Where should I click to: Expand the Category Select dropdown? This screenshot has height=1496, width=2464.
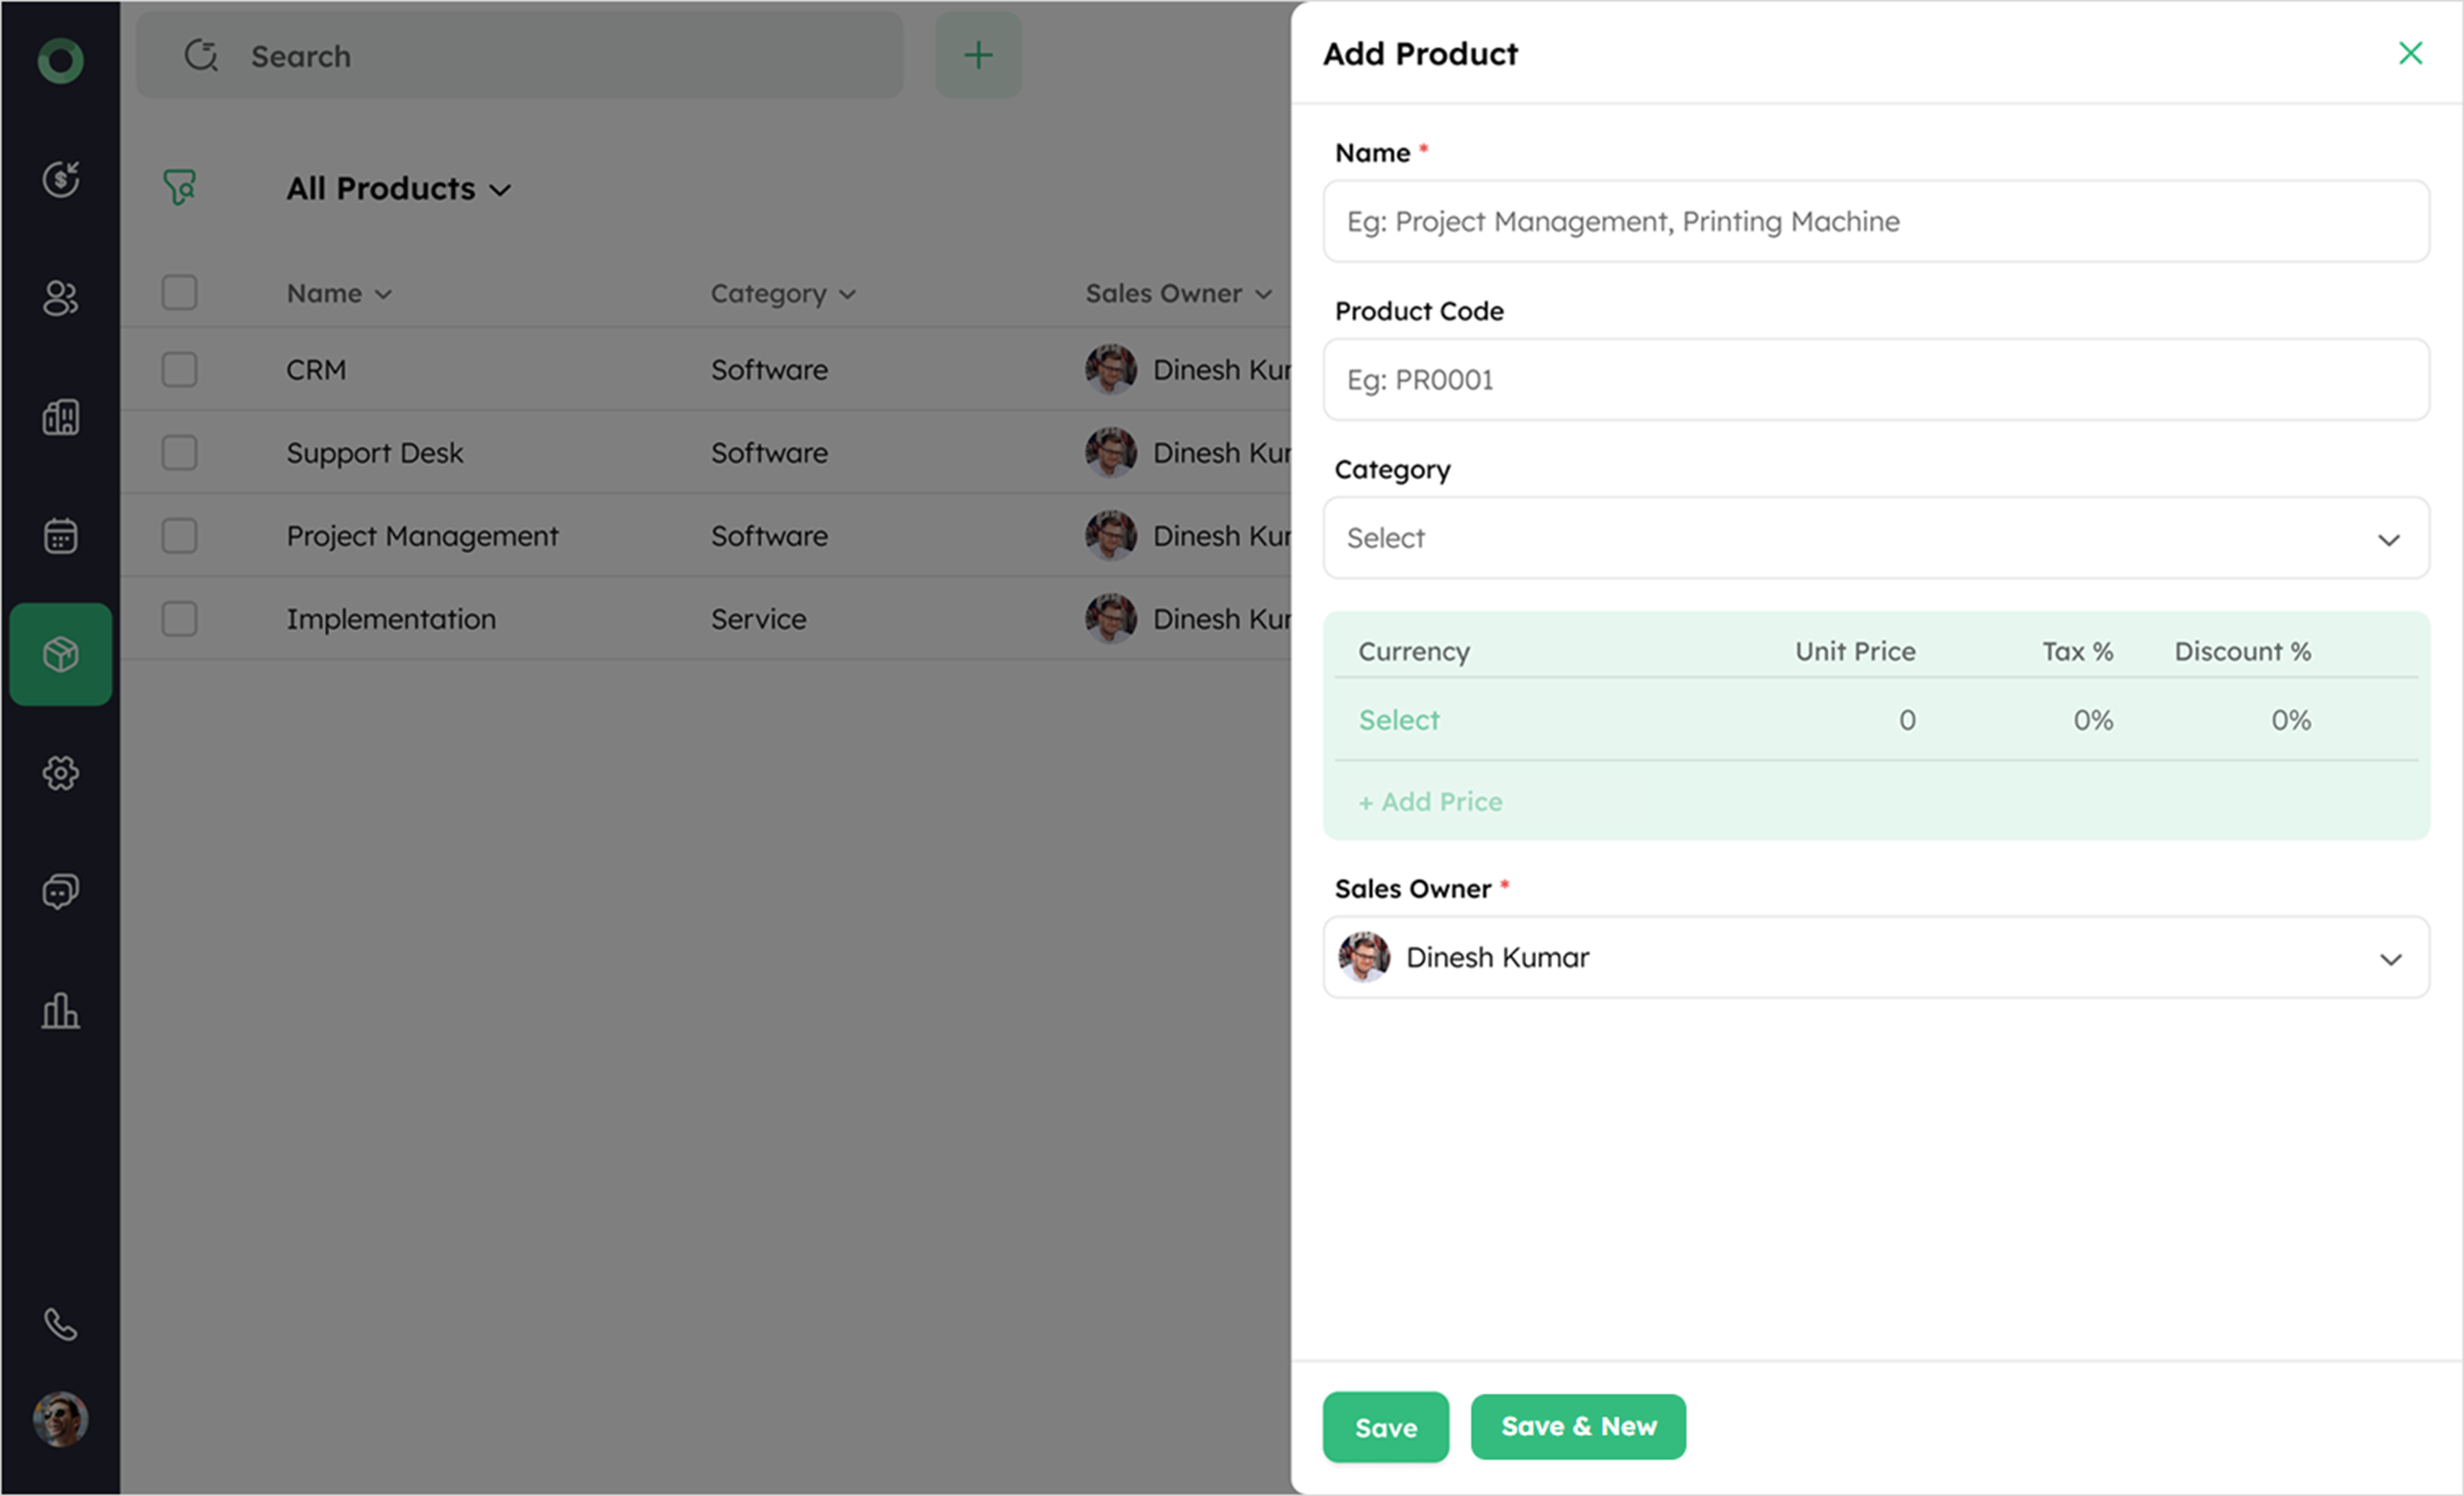tap(1875, 538)
